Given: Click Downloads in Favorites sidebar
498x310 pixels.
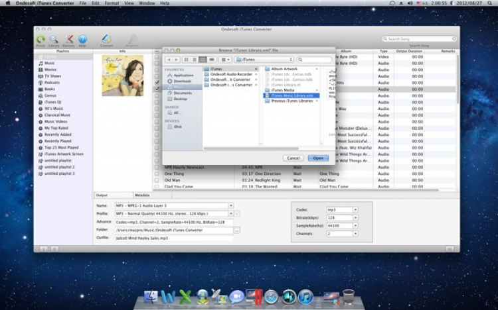Looking at the screenshot, I should 182,81.
